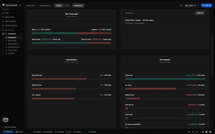
Task: Click the 'Exit reasons' heading
Action: (165, 60)
